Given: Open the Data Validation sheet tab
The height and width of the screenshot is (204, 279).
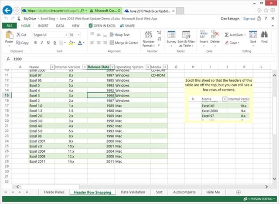Looking at the screenshot, I should (x=133, y=192).
